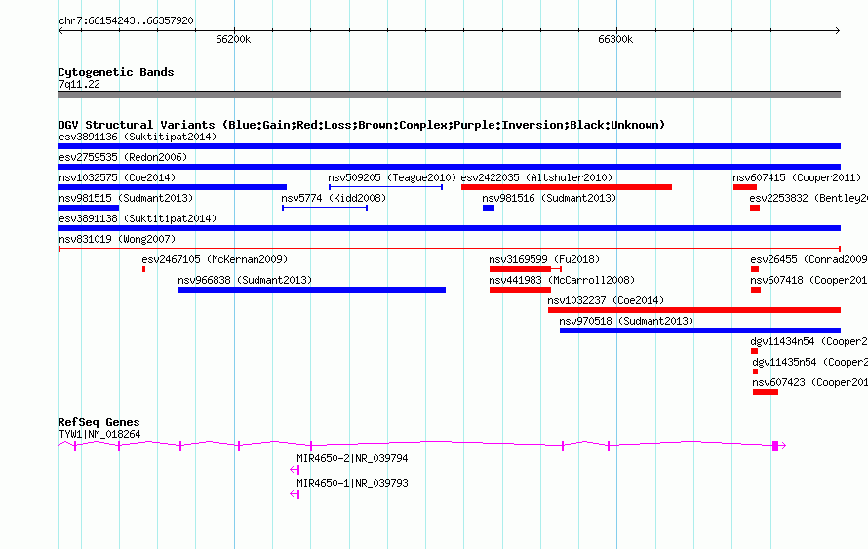Select the nsv441983 (McCarroll2008) loss bar
The image size is (868, 549).
(x=520, y=290)
